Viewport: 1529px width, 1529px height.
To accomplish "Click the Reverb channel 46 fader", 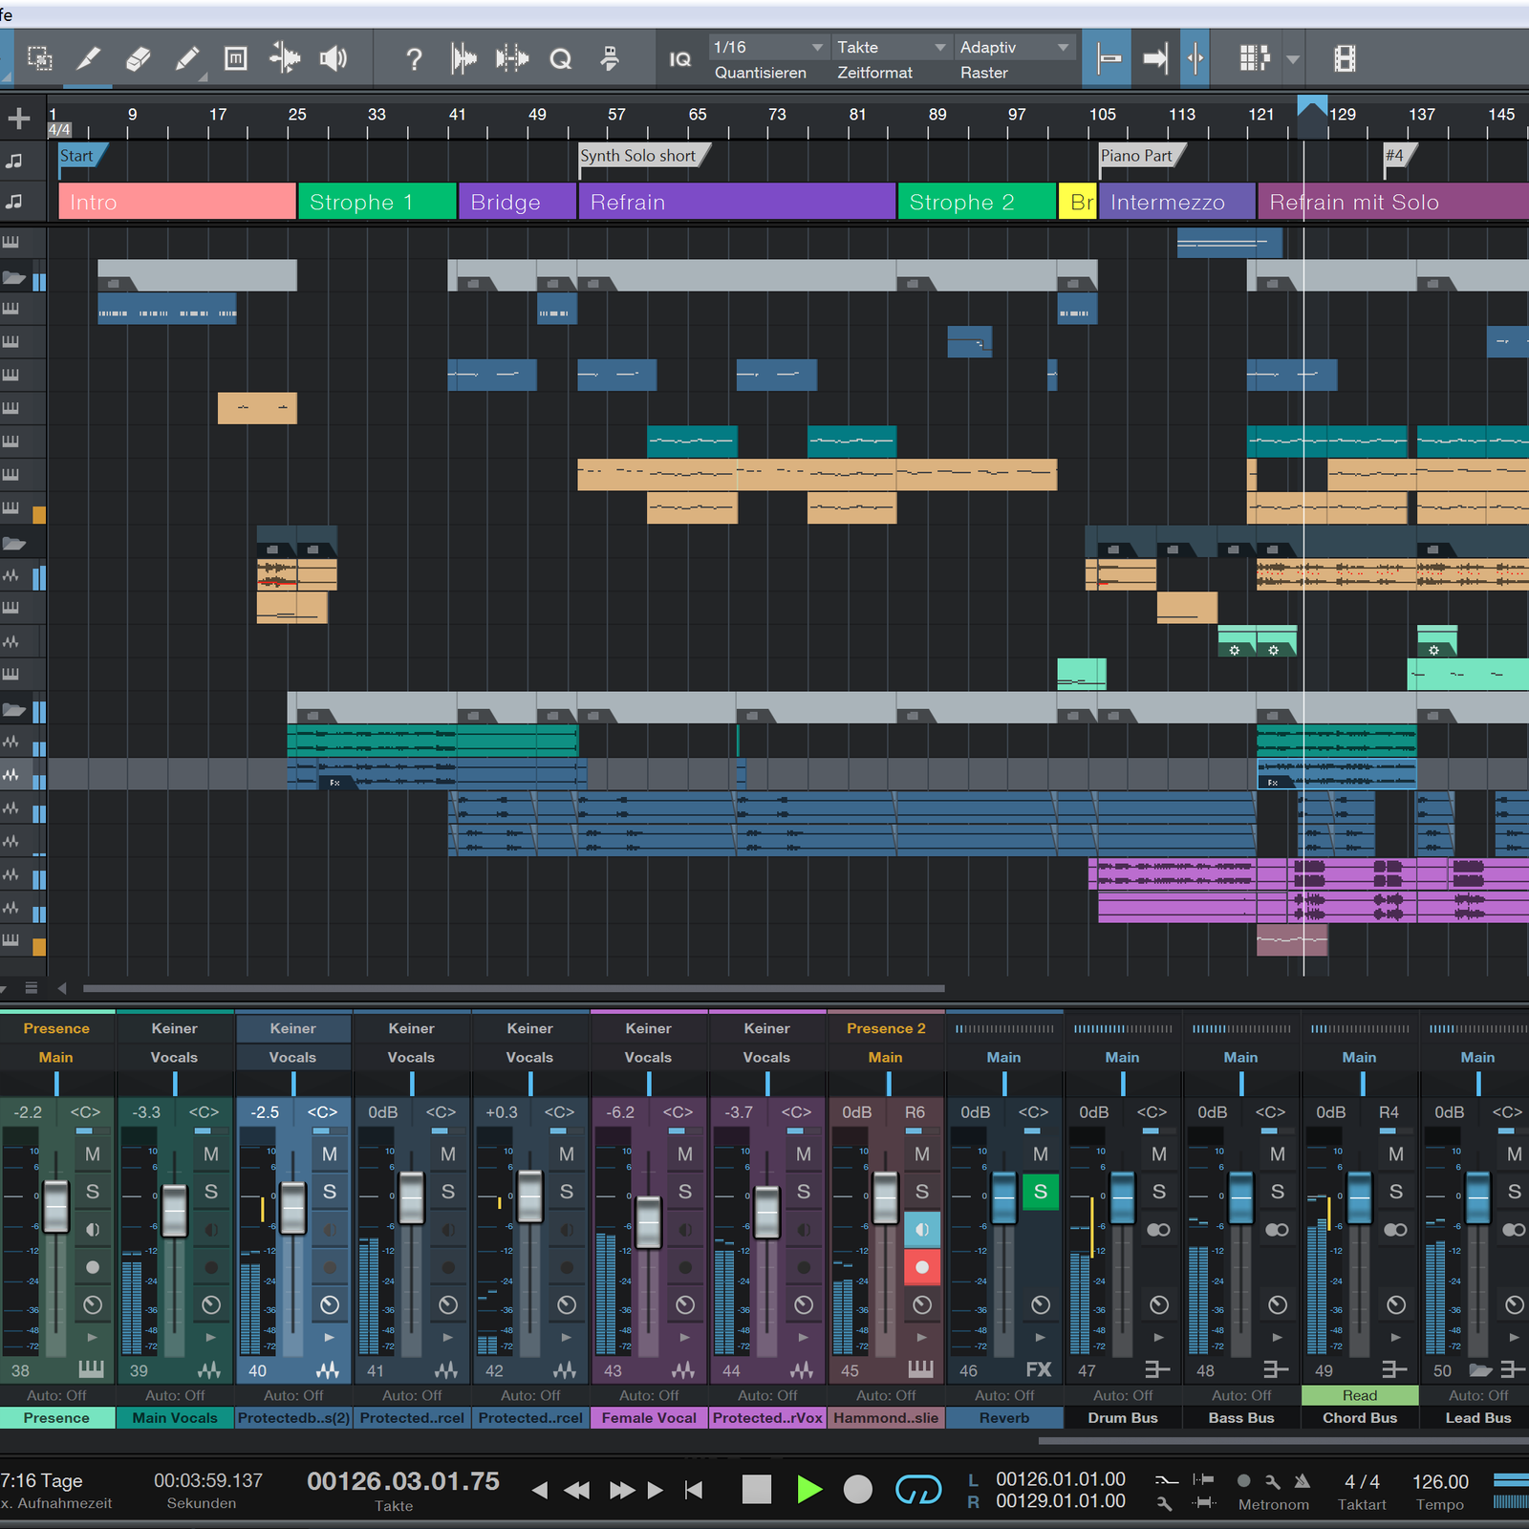I will tap(1004, 1197).
